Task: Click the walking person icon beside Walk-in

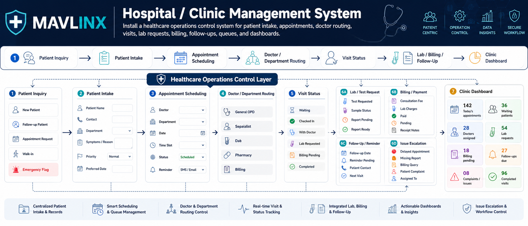Action: coord(16,154)
